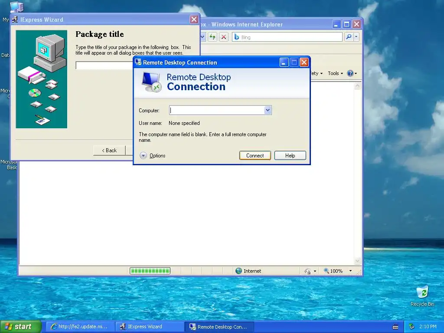Click the Internet zone globe in IE status bar

(239, 271)
